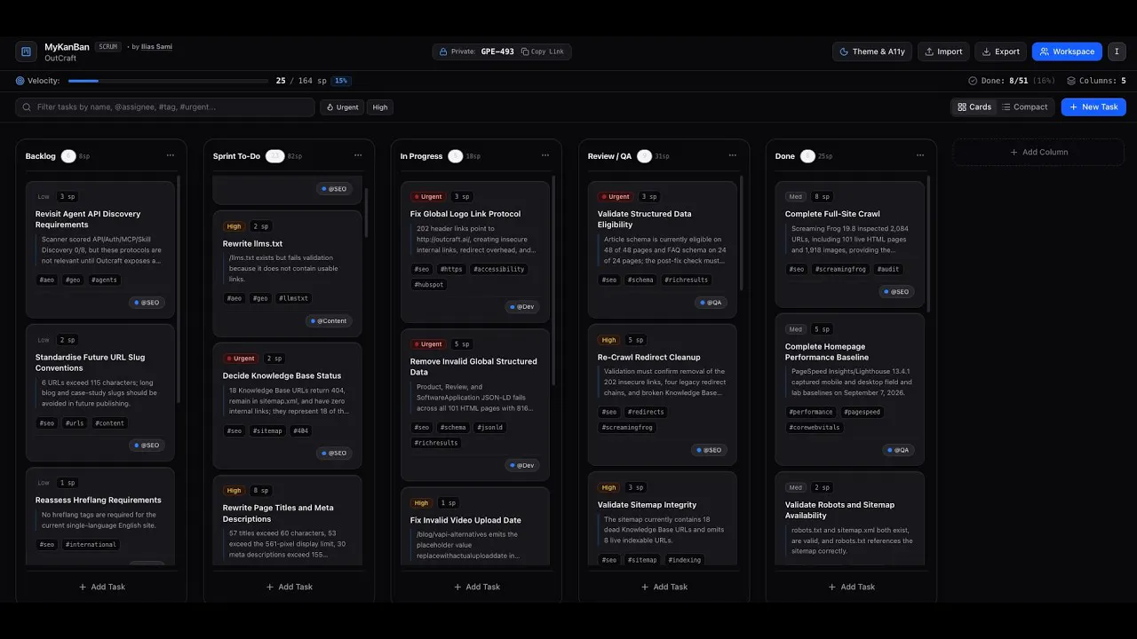Click the #404 tag

[x=300, y=431]
